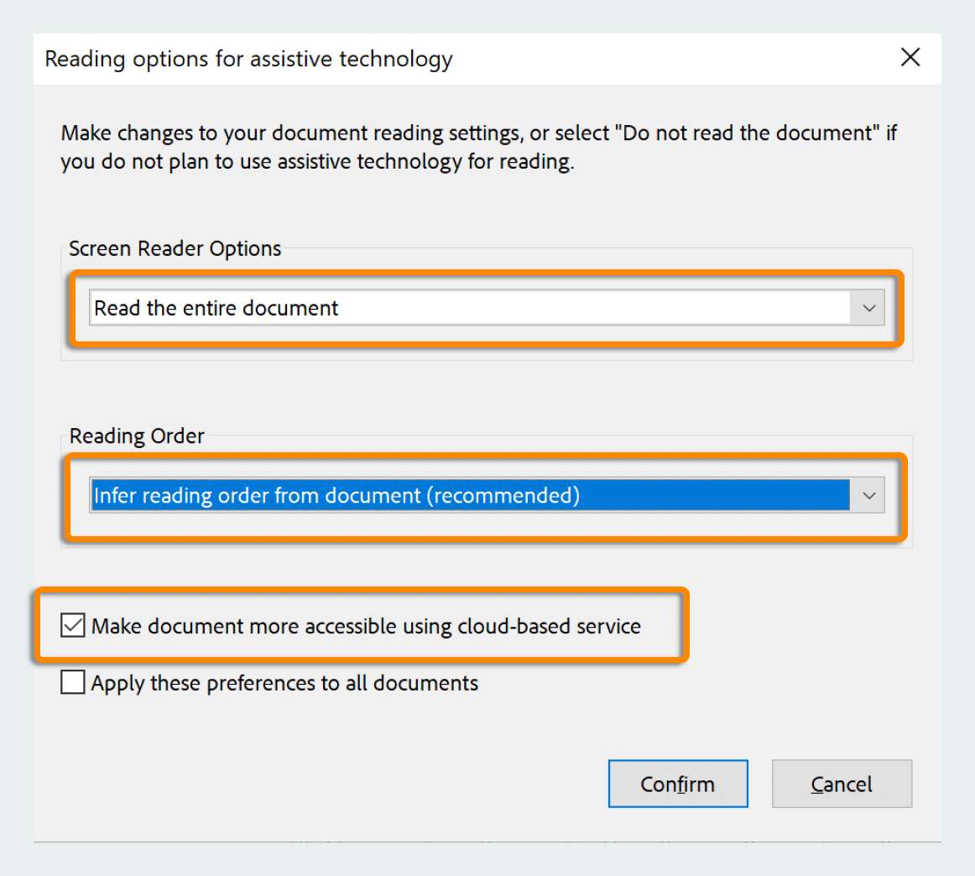Open the Reading Order dropdown arrow
Viewport: 975px width, 876px height.
coord(868,496)
